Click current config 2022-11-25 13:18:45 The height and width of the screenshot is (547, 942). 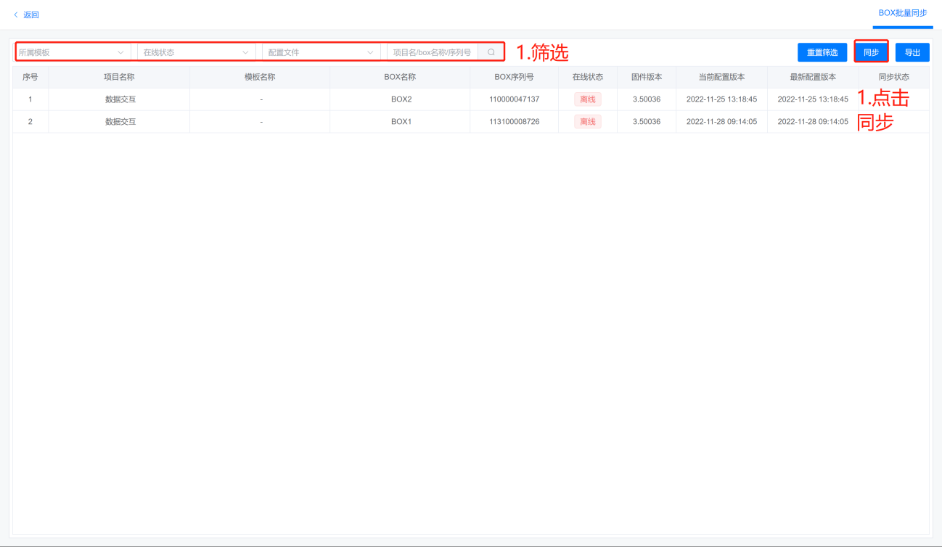721,99
